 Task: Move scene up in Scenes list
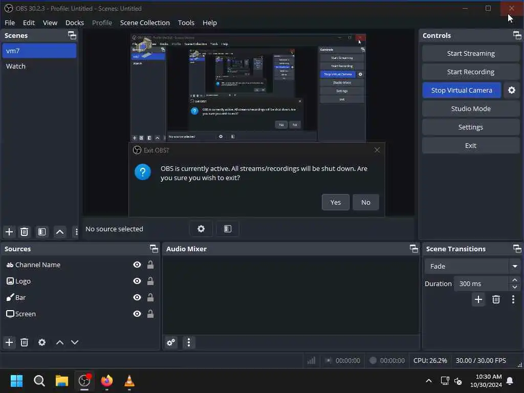click(60, 232)
